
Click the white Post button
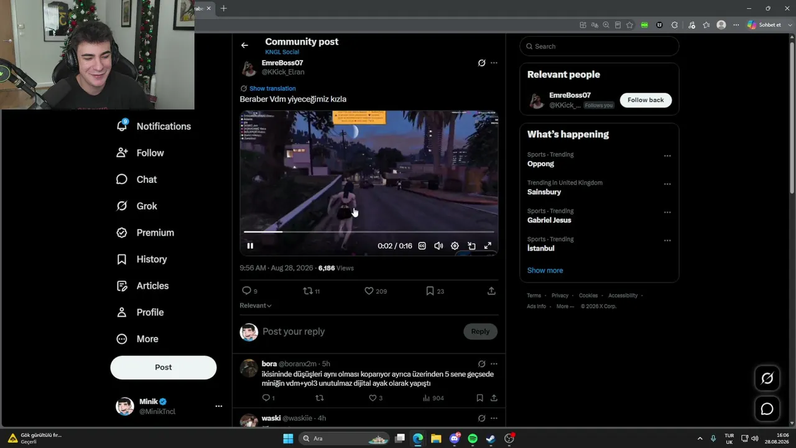[164, 367]
